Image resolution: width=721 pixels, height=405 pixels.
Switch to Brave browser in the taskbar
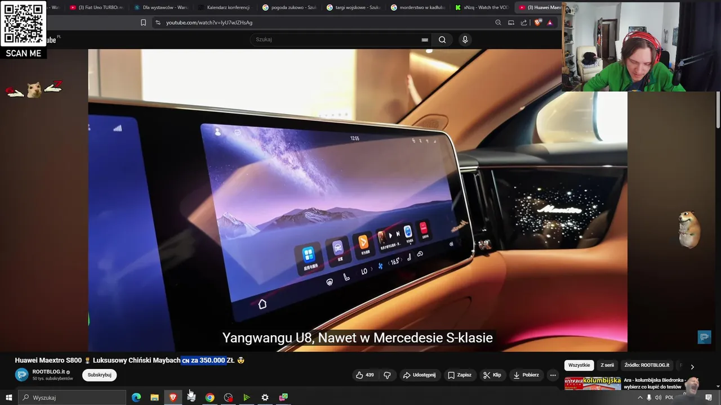pos(173,398)
